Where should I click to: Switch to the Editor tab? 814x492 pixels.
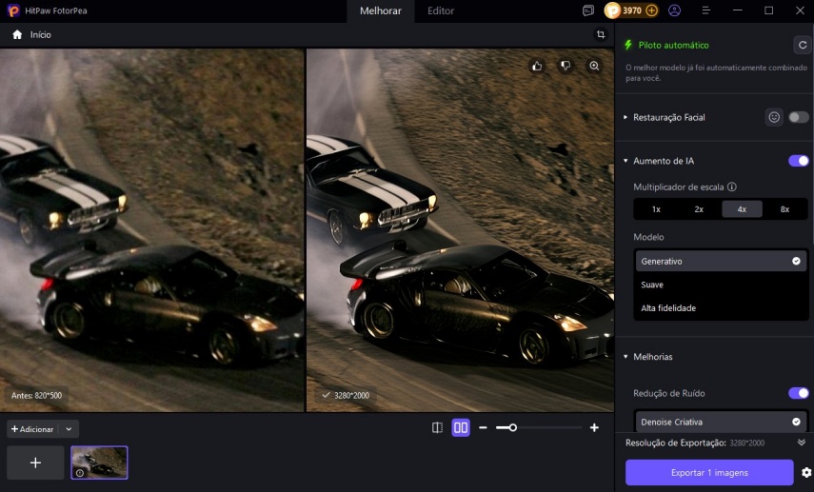tap(440, 11)
